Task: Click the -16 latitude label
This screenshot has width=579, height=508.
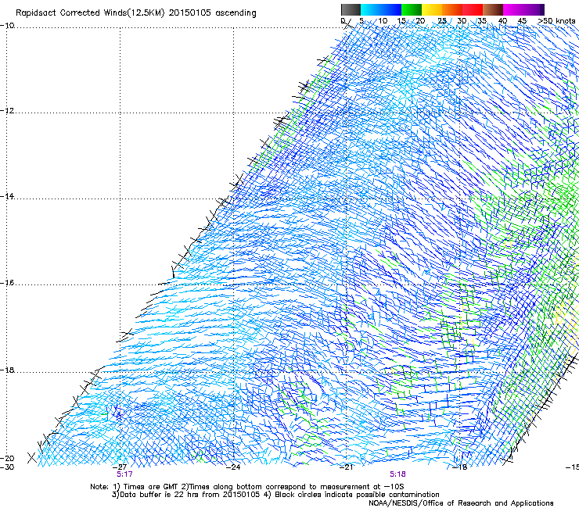Action: tap(7, 283)
